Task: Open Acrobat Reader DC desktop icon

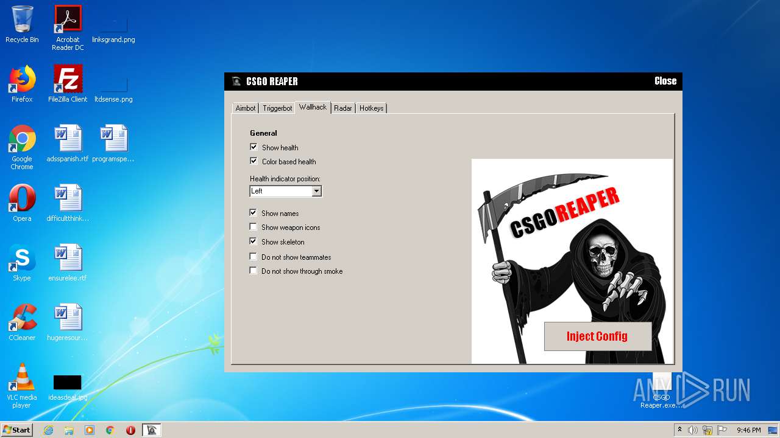Action: 68,27
